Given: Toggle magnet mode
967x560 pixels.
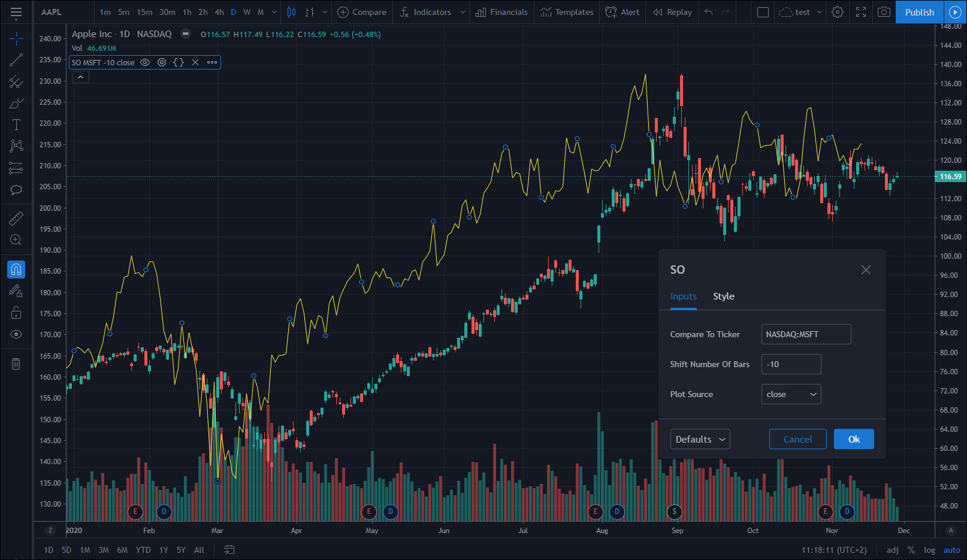Looking at the screenshot, I should (x=16, y=270).
